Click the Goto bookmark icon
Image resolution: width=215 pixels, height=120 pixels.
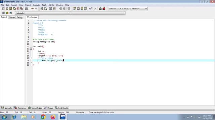[10, 13]
